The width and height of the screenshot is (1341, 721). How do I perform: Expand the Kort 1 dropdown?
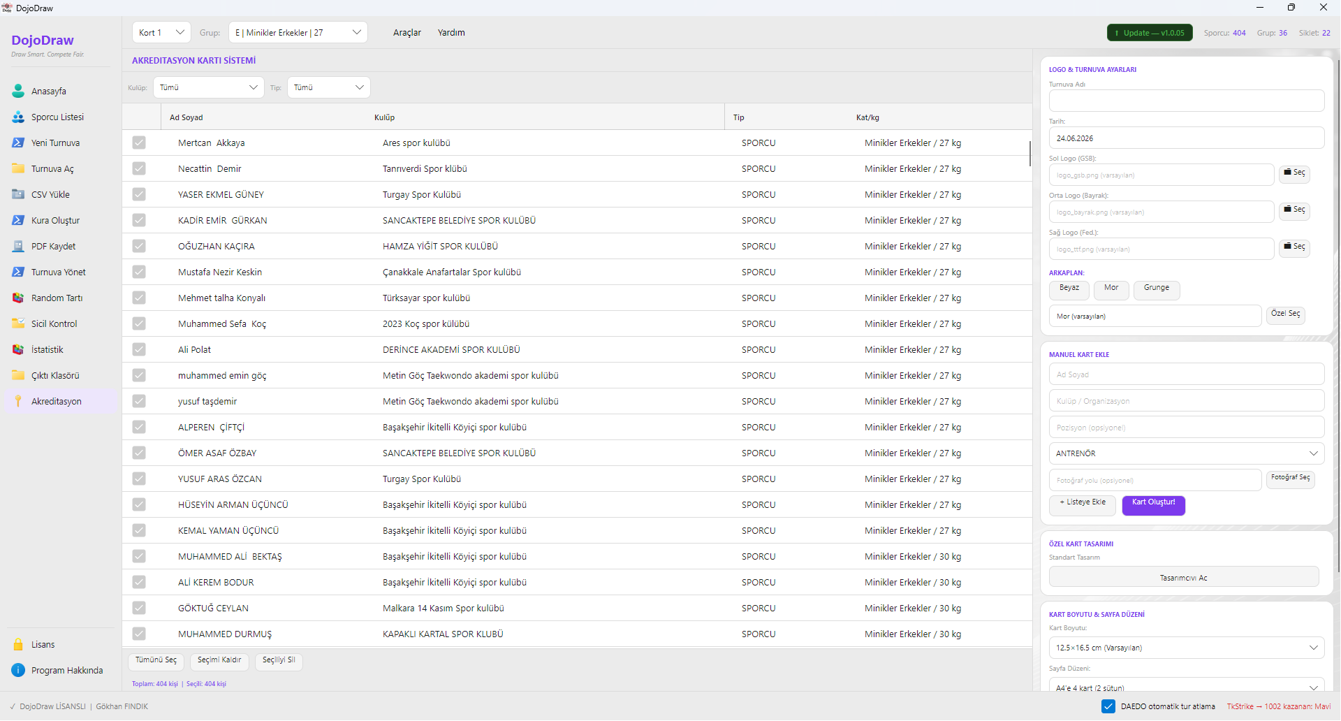click(161, 32)
